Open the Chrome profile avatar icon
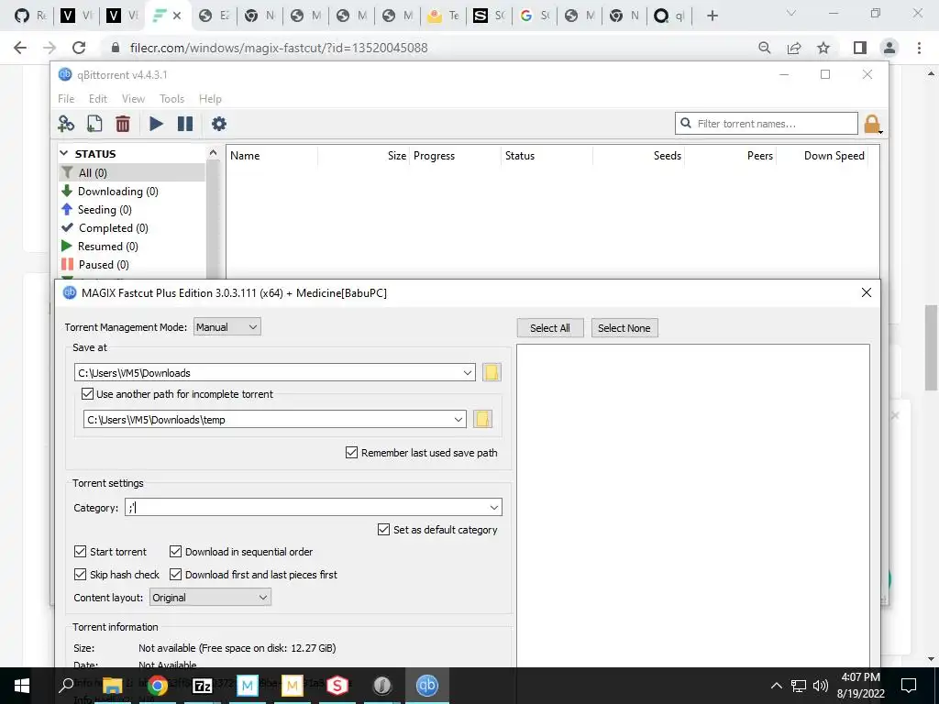939x704 pixels. click(889, 48)
